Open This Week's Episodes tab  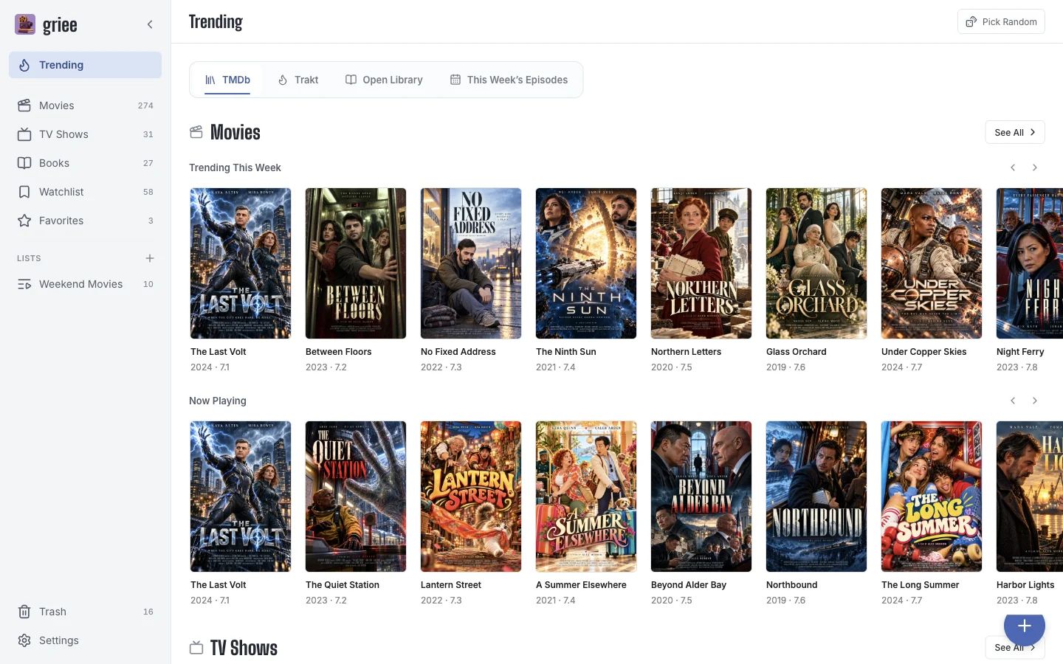coord(509,80)
